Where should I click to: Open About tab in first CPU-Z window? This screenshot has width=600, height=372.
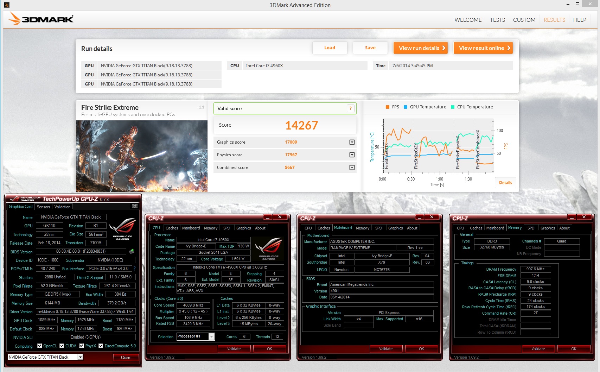tap(260, 228)
